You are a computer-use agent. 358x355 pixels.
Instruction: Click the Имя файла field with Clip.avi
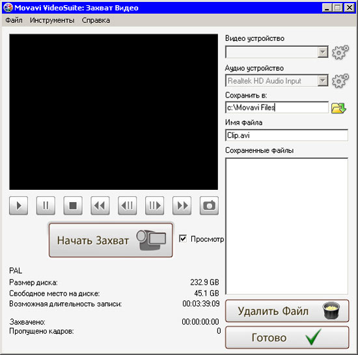point(286,135)
